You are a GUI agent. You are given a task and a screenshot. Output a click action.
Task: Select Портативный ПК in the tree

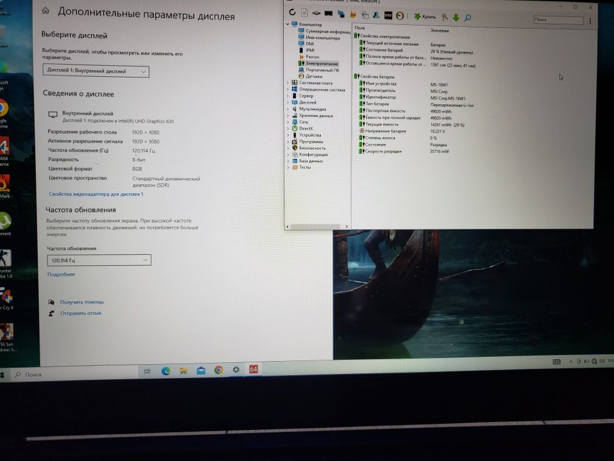(319, 70)
